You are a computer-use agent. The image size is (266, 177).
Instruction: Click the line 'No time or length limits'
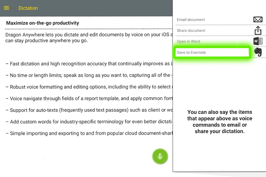pos(89,75)
